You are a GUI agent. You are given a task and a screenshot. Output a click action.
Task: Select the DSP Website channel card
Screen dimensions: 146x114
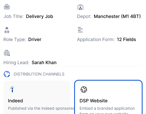click(108, 97)
